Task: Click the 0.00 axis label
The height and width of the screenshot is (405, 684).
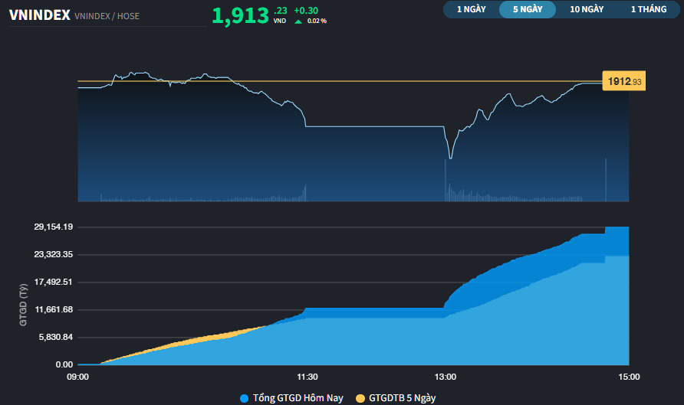Action: click(x=64, y=364)
